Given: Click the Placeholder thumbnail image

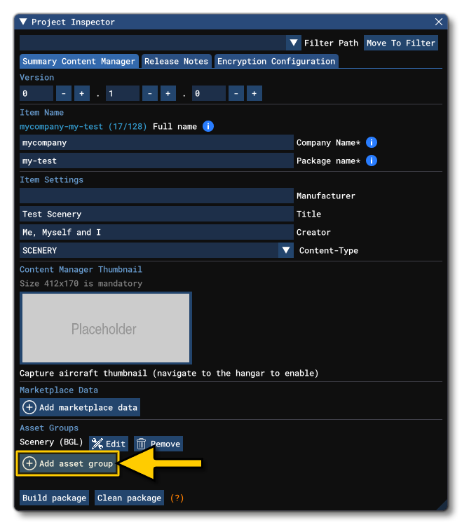Looking at the screenshot, I should point(106,328).
